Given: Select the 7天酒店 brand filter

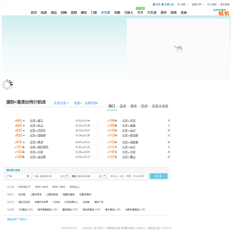Looking at the screenshot, I should (26, 209).
